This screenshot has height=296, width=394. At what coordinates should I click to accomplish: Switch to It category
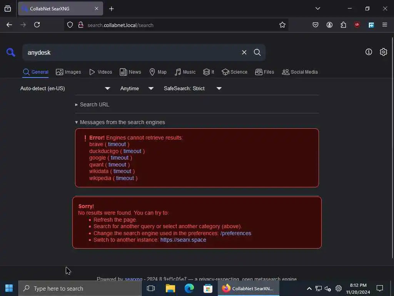209,72
